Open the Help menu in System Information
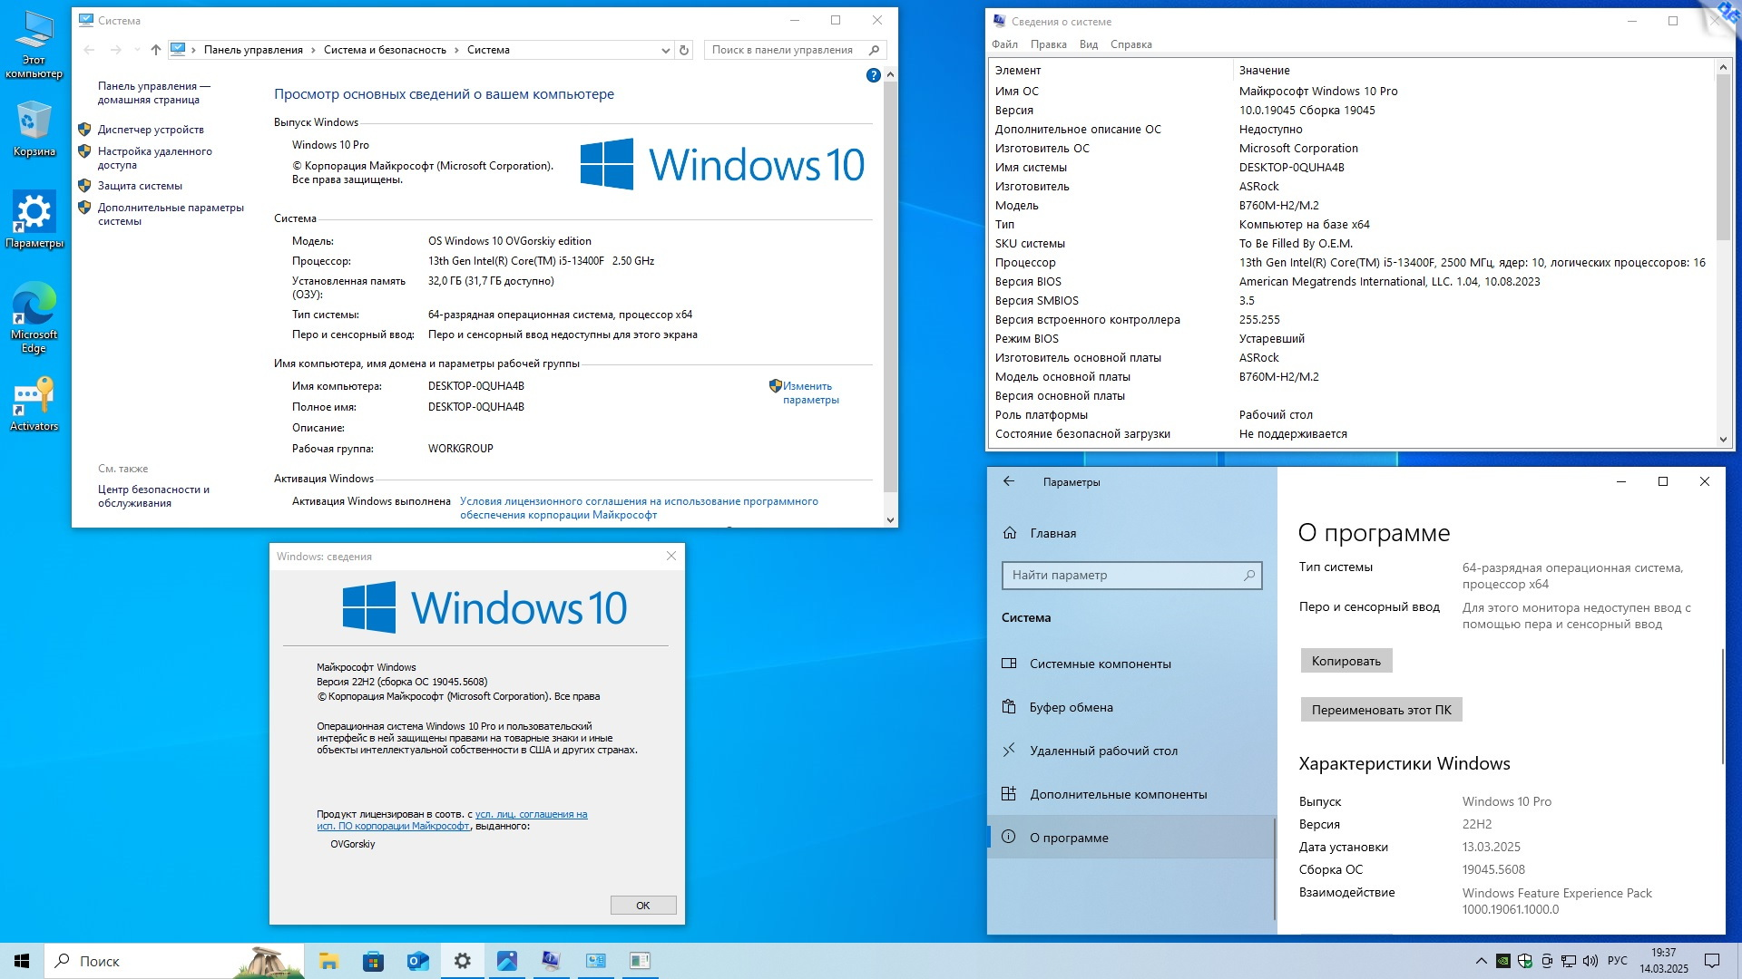The width and height of the screenshot is (1742, 979). (x=1130, y=44)
